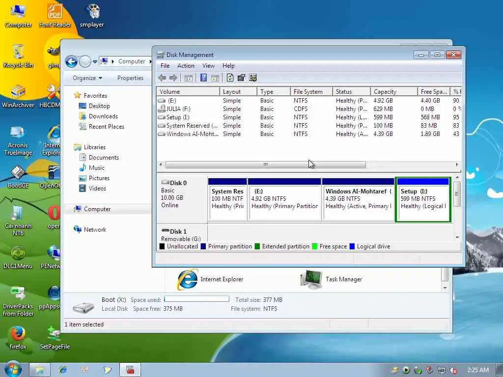This screenshot has width=503, height=377.
Task: Click the Status column header
Action: coord(351,92)
